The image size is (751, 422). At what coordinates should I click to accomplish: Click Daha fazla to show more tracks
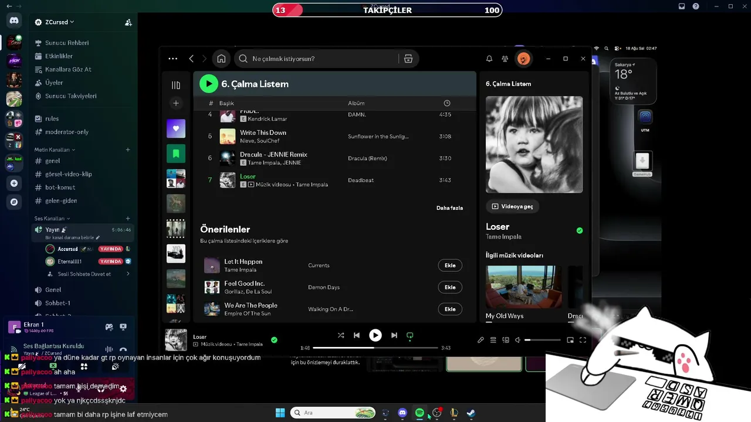tap(449, 208)
